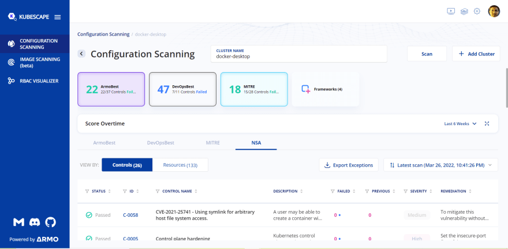Sort the ID column
This screenshot has height=249, width=508.
pos(137,191)
